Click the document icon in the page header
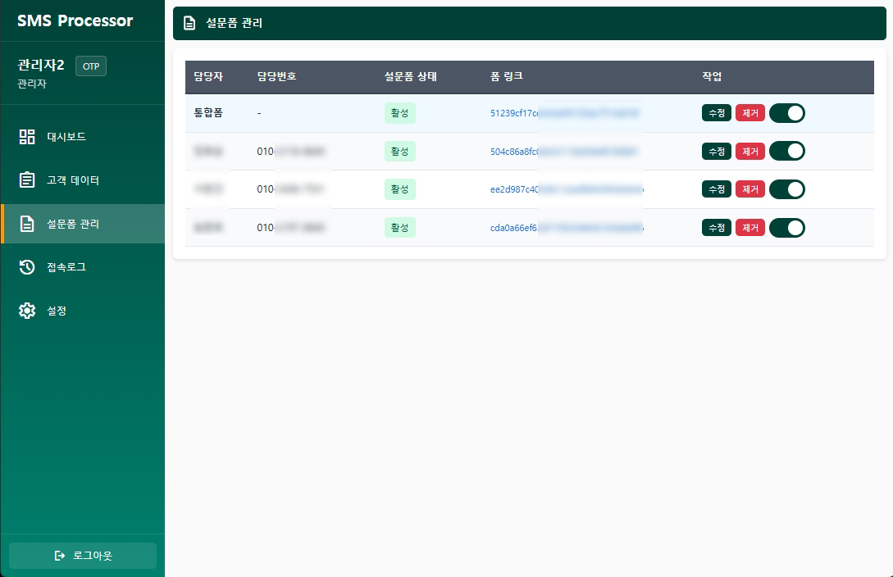The image size is (893, 577). coord(189,23)
